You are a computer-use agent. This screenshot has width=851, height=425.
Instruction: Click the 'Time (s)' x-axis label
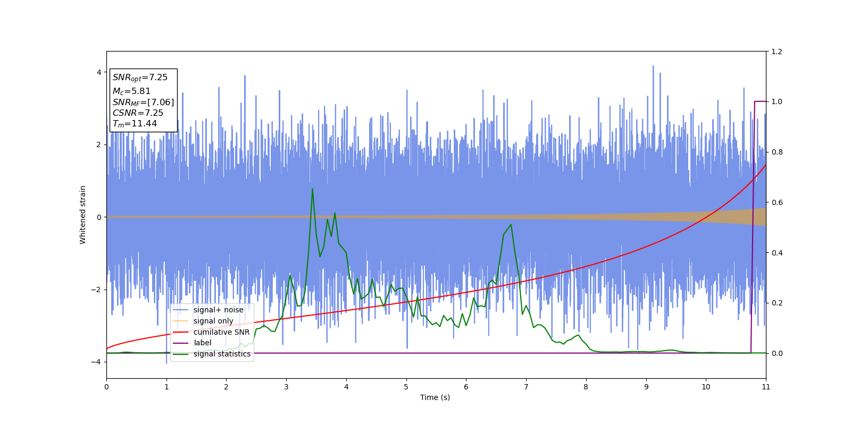tap(435, 397)
